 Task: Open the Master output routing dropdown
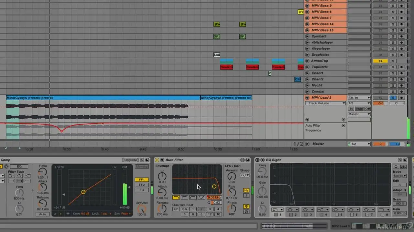(359, 114)
